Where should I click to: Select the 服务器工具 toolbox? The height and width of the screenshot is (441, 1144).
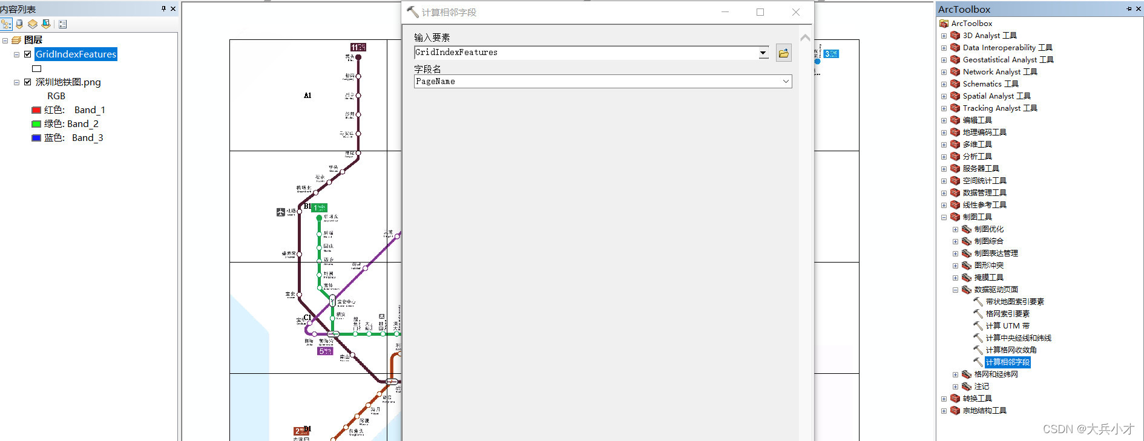981,169
